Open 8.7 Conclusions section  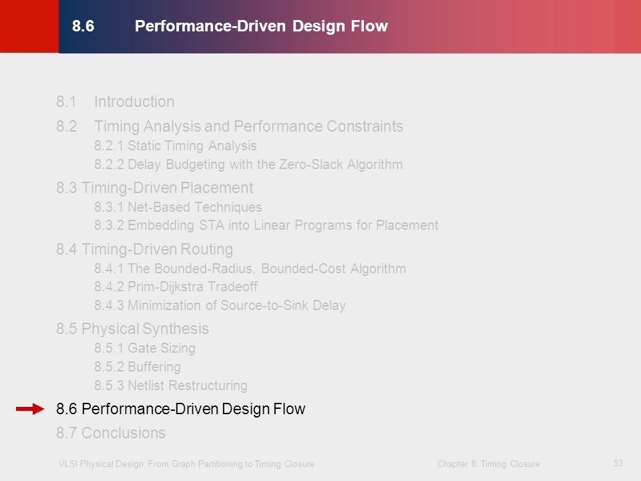(111, 433)
